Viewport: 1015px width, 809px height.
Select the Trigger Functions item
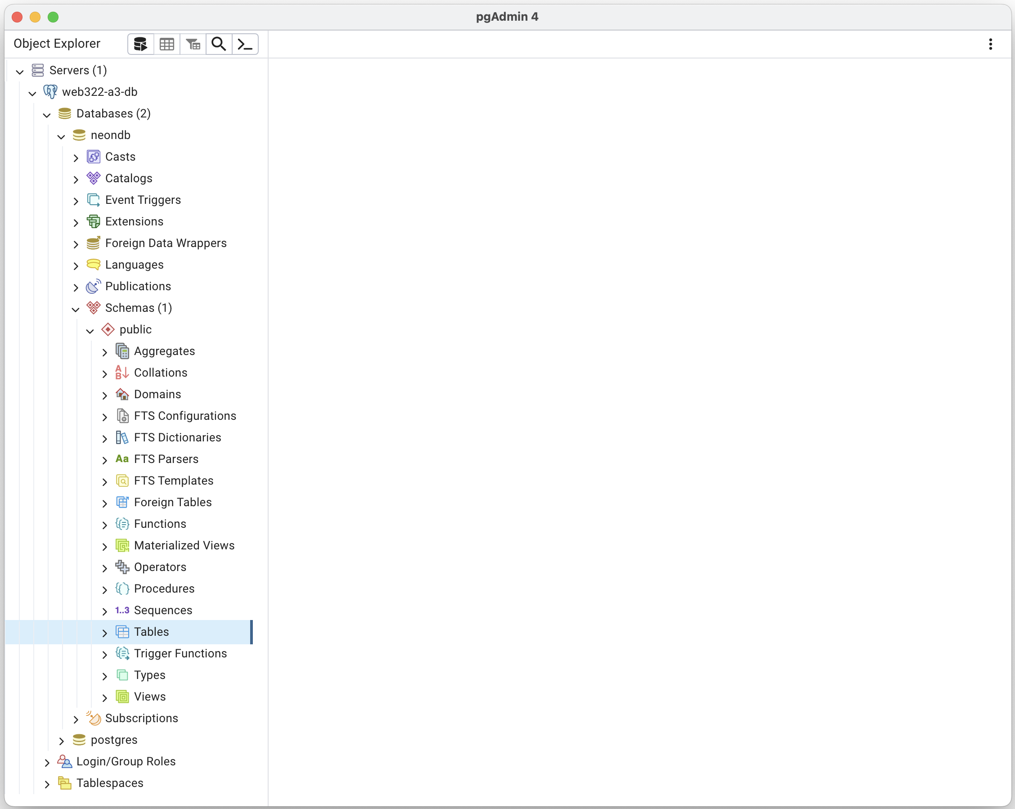pyautogui.click(x=180, y=653)
